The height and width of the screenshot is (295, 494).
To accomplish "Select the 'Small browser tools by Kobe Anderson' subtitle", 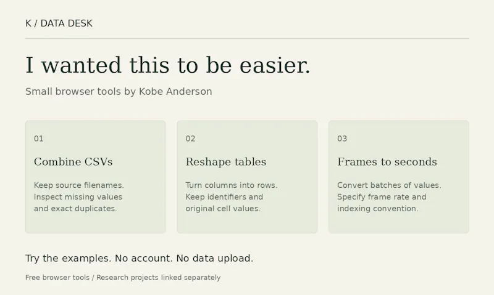I will (119, 91).
